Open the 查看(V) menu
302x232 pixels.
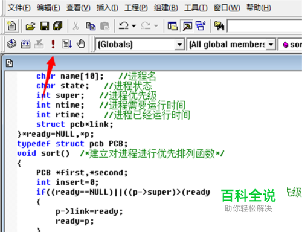(x=79, y=8)
